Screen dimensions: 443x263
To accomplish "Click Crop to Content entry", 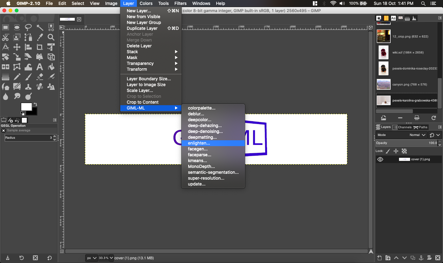I will 142,102.
